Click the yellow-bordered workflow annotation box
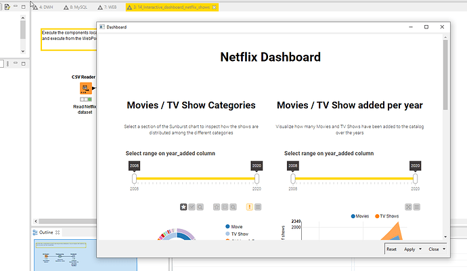The width and height of the screenshot is (467, 271). pyautogui.click(x=68, y=39)
